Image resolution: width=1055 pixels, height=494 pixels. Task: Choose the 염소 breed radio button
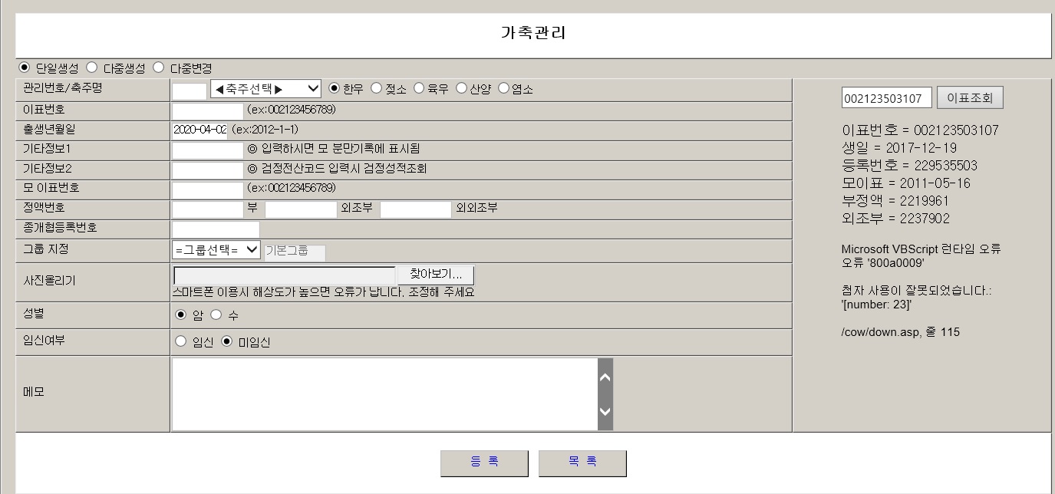(x=504, y=88)
